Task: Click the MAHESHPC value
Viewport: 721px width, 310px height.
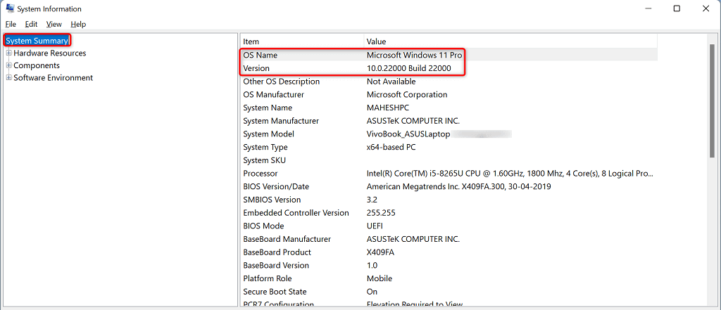Action: [388, 108]
